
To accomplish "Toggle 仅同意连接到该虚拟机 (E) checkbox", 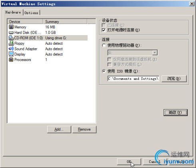I will [x=109, y=59].
